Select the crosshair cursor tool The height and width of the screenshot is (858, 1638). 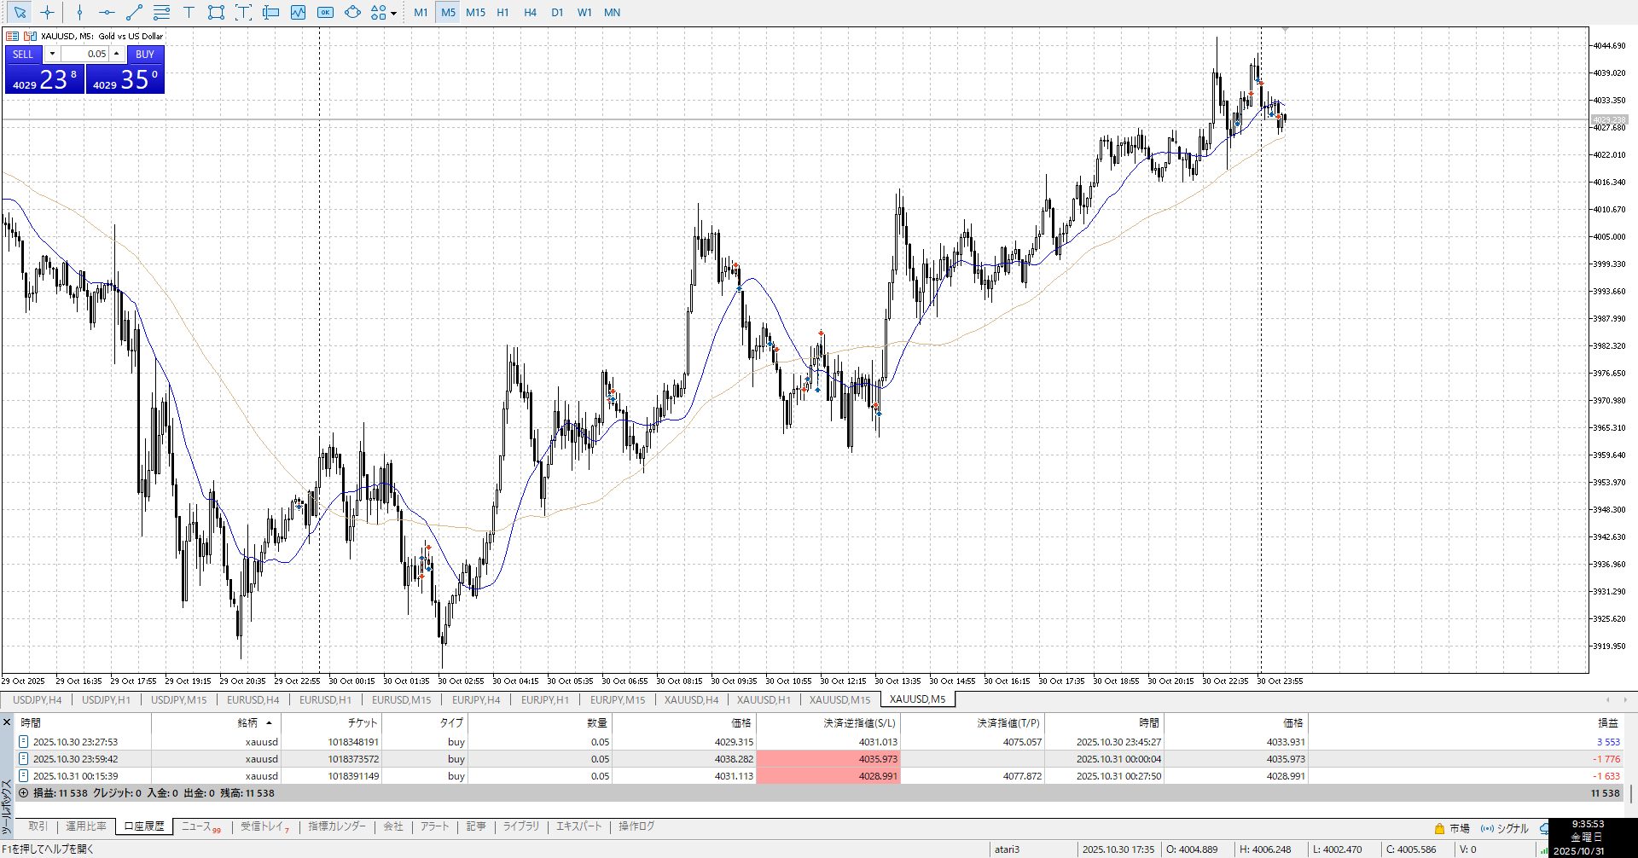pos(47,12)
